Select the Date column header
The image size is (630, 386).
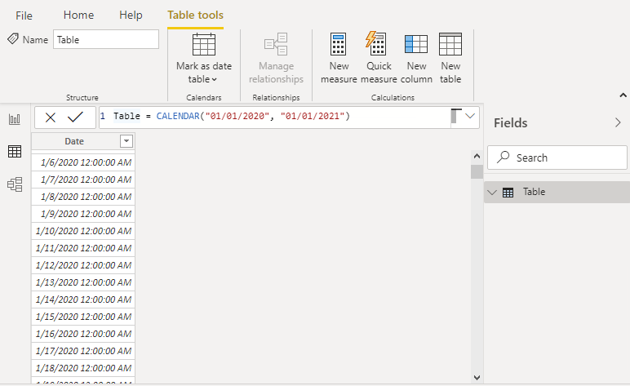coord(74,141)
